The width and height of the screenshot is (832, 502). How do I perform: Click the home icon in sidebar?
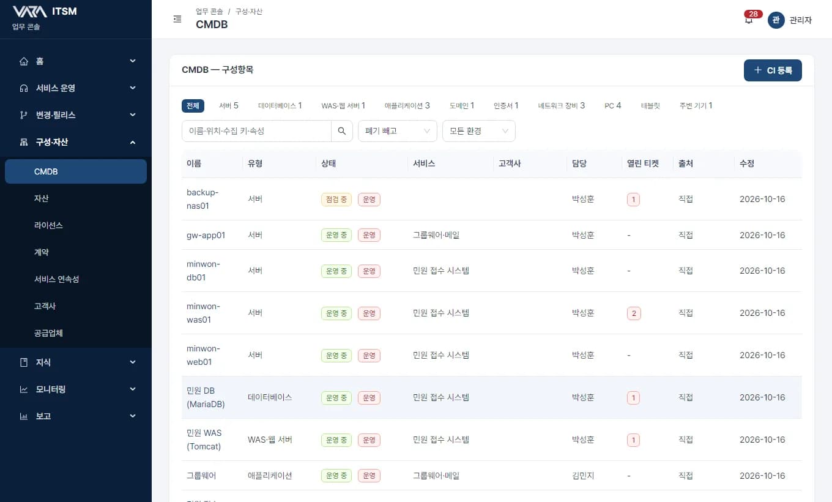click(24, 61)
